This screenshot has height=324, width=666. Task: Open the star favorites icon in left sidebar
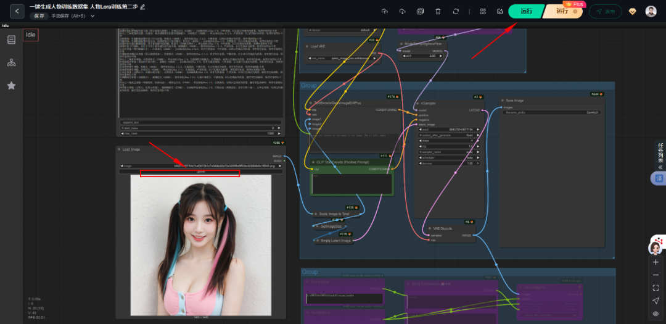pos(12,85)
